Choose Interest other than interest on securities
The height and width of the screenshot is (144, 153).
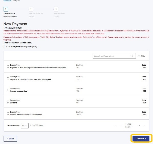coord(8,114)
